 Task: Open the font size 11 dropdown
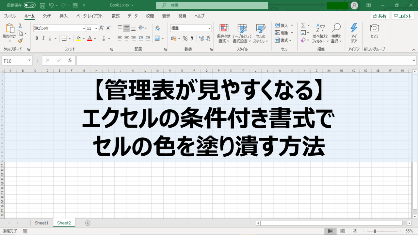[96, 28]
